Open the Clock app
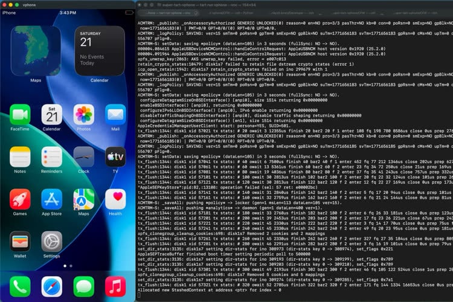This screenshot has width=453, height=302. (83, 156)
